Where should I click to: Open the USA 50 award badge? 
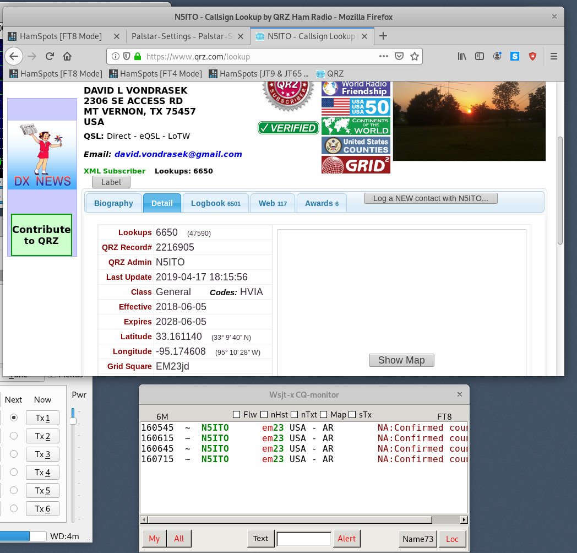click(356, 107)
